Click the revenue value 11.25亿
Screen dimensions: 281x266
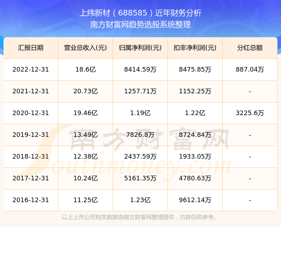[x=85, y=200]
